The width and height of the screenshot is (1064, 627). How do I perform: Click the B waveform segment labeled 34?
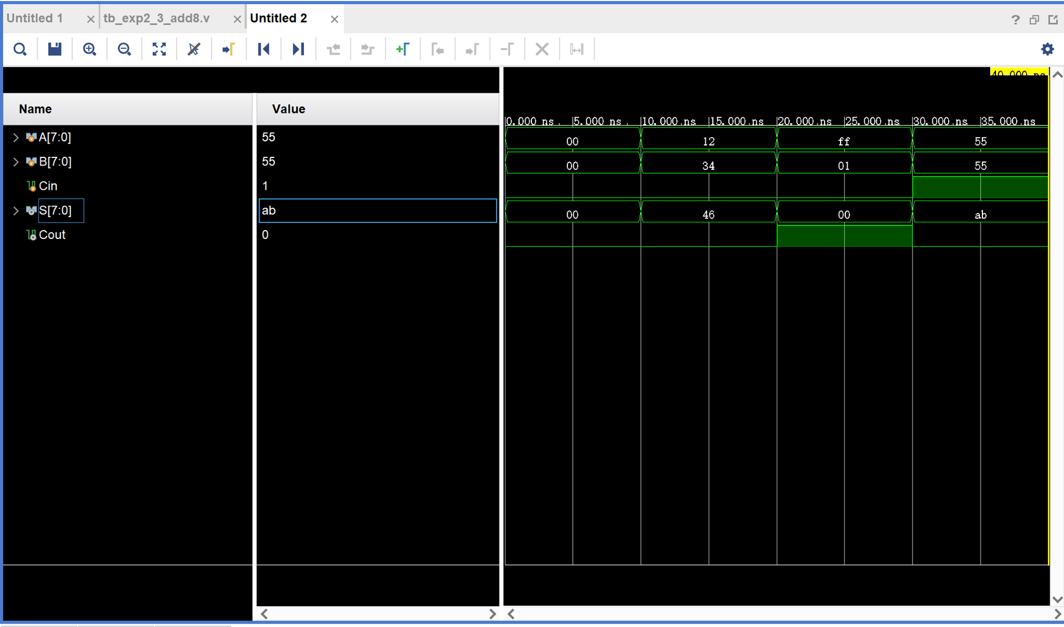coord(709,163)
